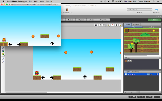
Task: Select the blue region tool with the green plus
Action: pos(3,51)
